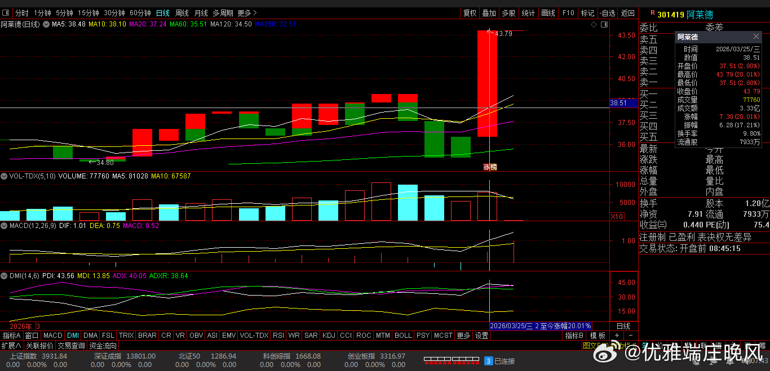770x371 pixels.
Task: Open the 扩展 expander at bottom left
Action: pos(11,346)
